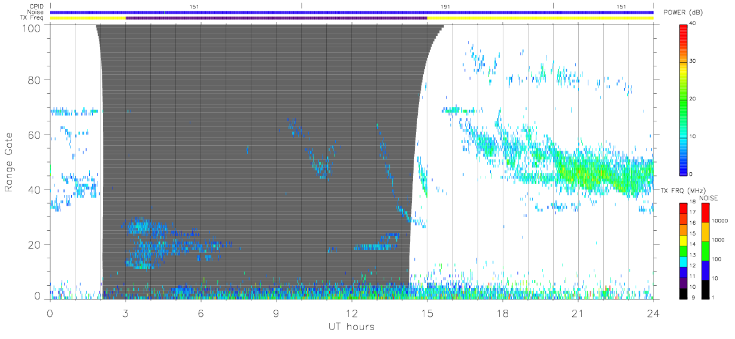Click the 6 tick on UT hours axis

coord(201,313)
